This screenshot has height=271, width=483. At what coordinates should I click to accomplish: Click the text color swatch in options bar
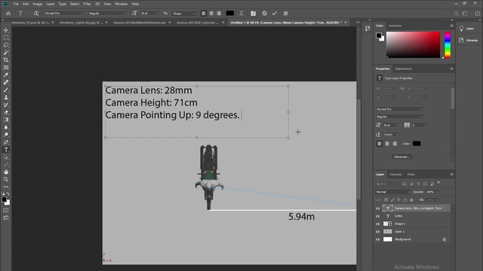point(229,14)
